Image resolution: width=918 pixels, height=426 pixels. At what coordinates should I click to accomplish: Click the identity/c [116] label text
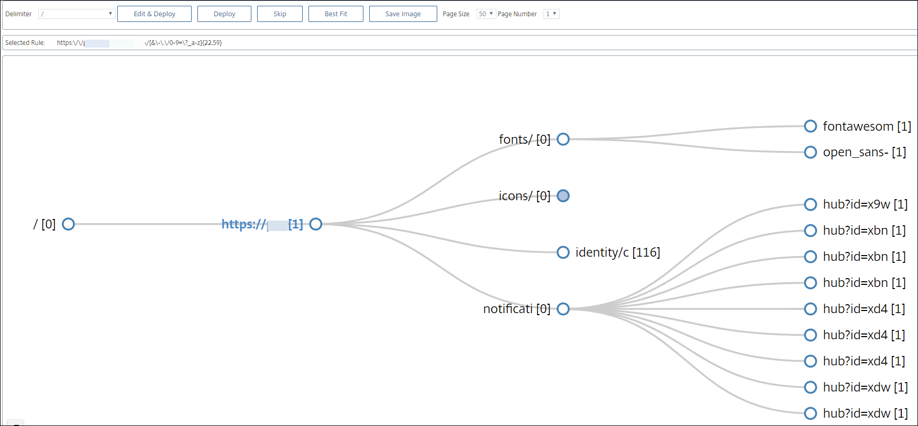[617, 252]
